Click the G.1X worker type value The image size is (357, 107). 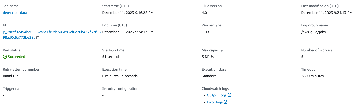[206, 32]
